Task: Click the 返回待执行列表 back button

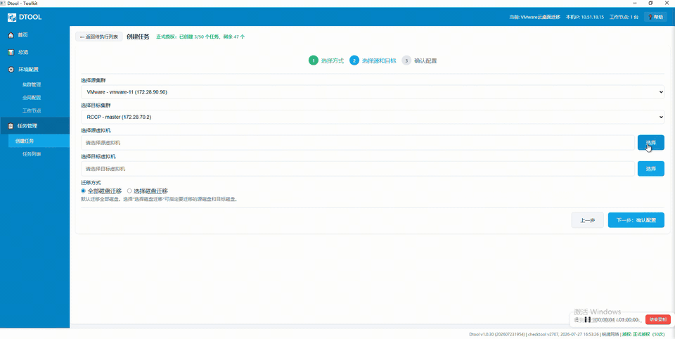Action: pos(99,37)
